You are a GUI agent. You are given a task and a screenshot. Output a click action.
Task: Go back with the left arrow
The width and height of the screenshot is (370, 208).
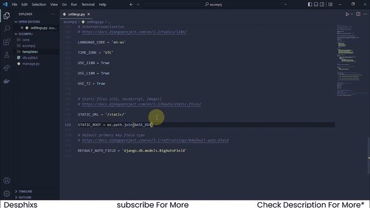(x=131, y=5)
